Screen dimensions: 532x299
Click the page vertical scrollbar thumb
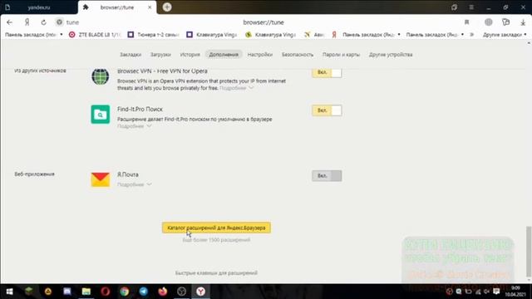click(x=529, y=252)
